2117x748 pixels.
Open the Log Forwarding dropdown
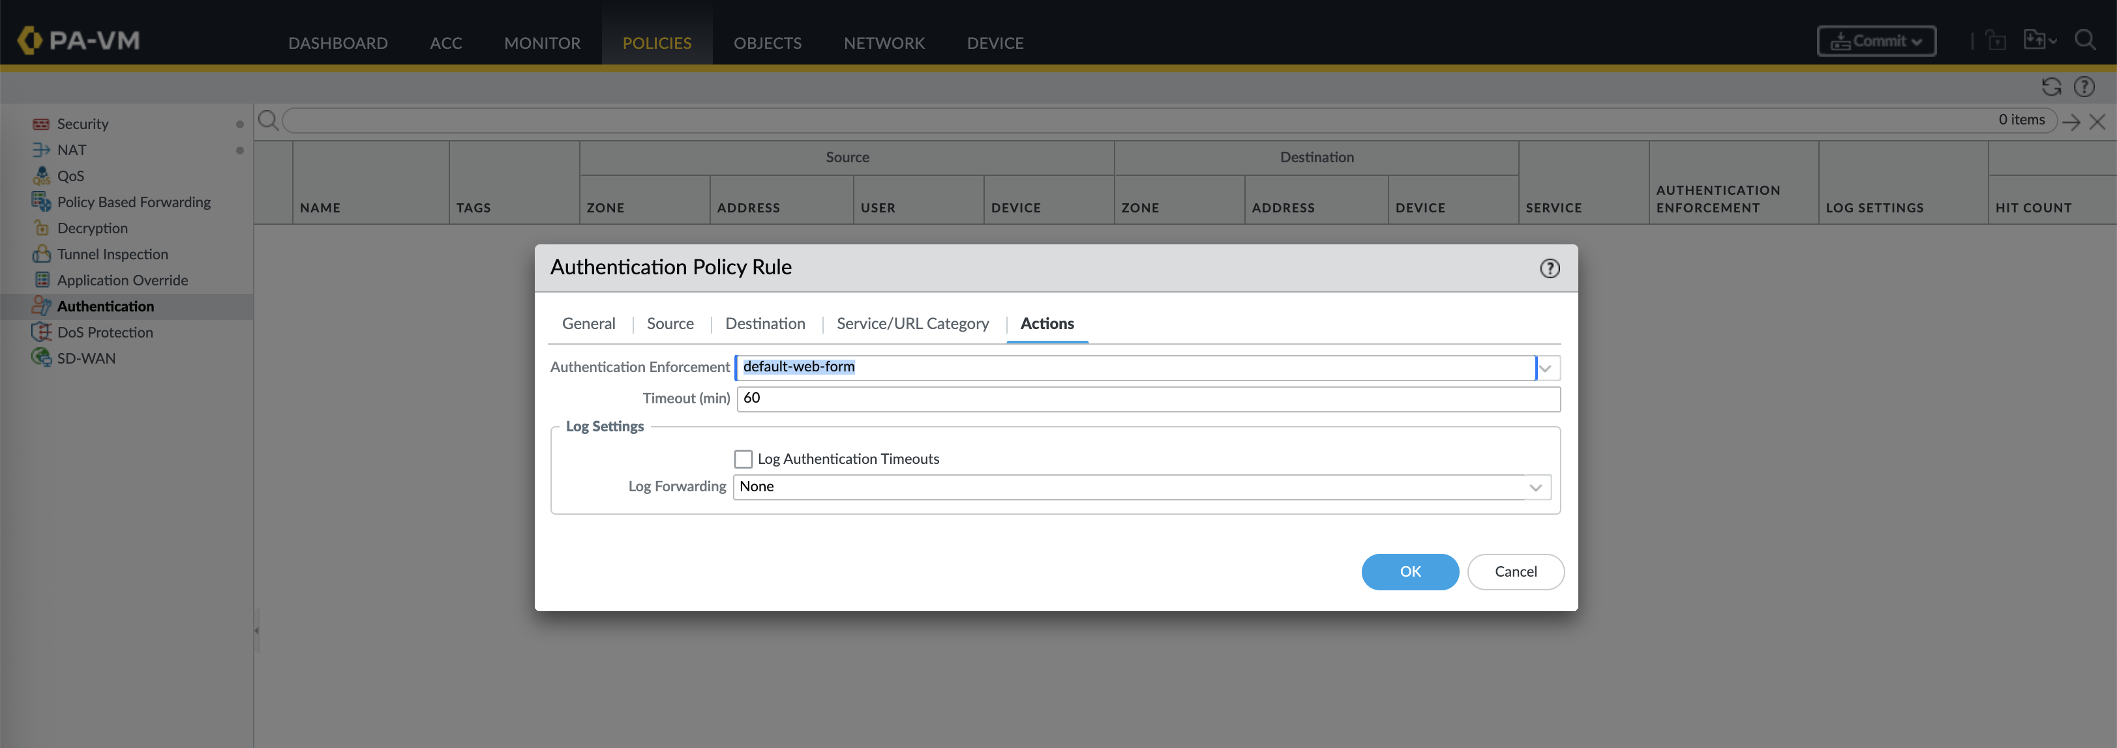tap(1535, 488)
